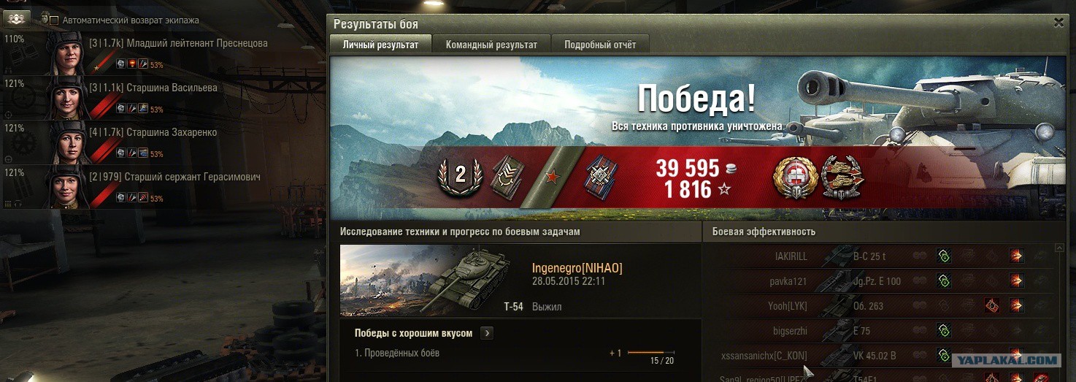Image resolution: width=1076 pixels, height=382 pixels.
Task: Click the laurel wreath badge numbered 2
Action: (461, 175)
